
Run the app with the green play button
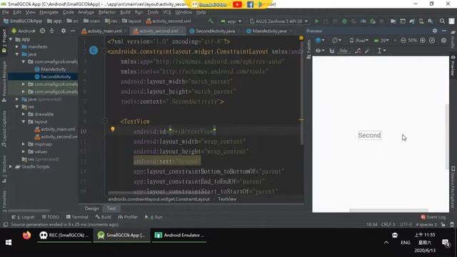coord(317,21)
